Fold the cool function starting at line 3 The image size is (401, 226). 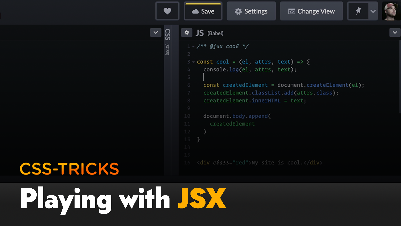(193, 62)
